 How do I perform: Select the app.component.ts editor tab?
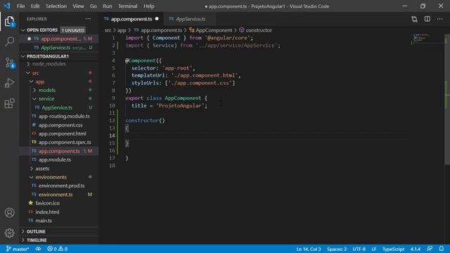pos(131,19)
